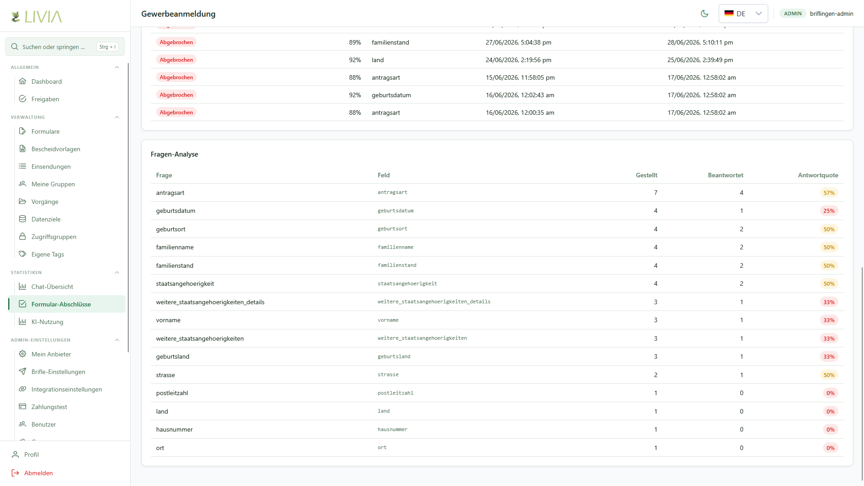Click the Vorgänge folder icon
The image size is (864, 486).
click(x=22, y=202)
